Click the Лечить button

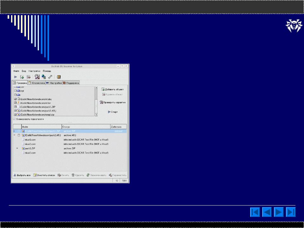63,175
